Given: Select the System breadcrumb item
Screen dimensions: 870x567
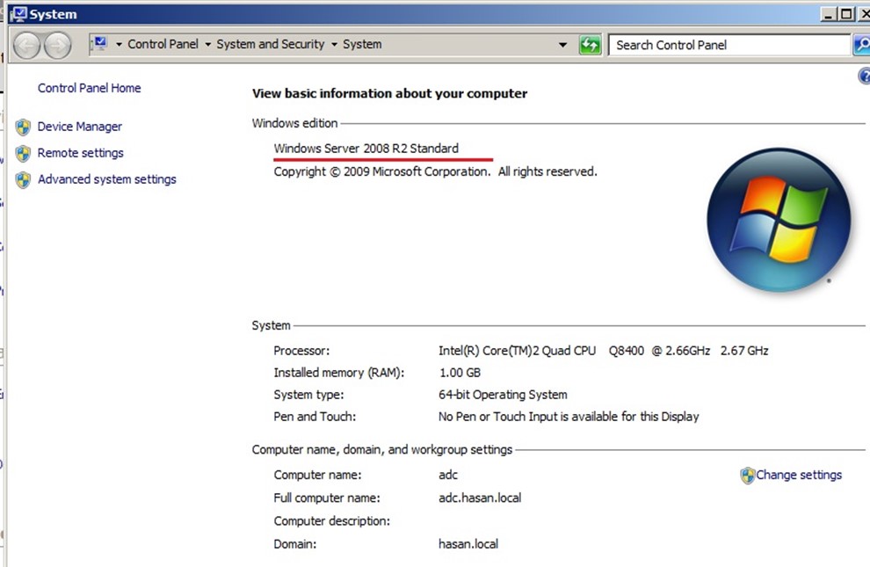Looking at the screenshot, I should [x=362, y=44].
